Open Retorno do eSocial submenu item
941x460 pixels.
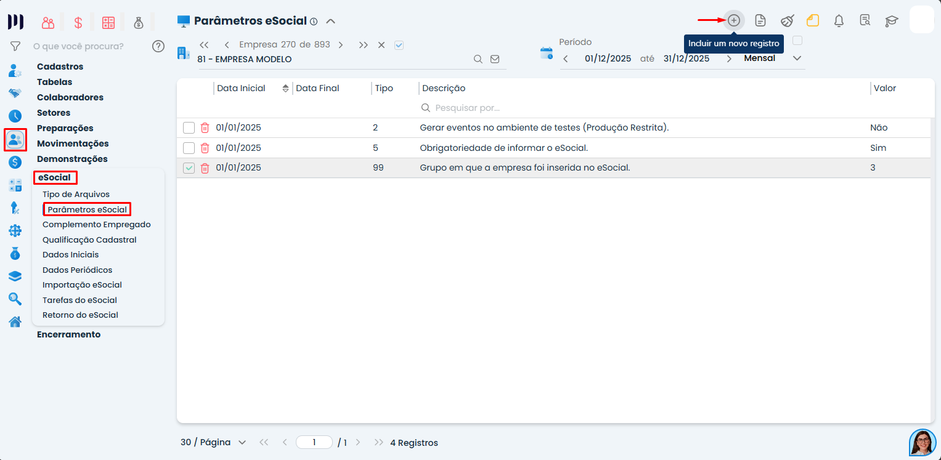pyautogui.click(x=80, y=315)
